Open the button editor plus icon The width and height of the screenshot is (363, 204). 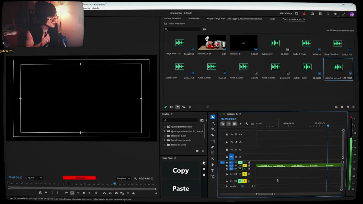point(156,193)
